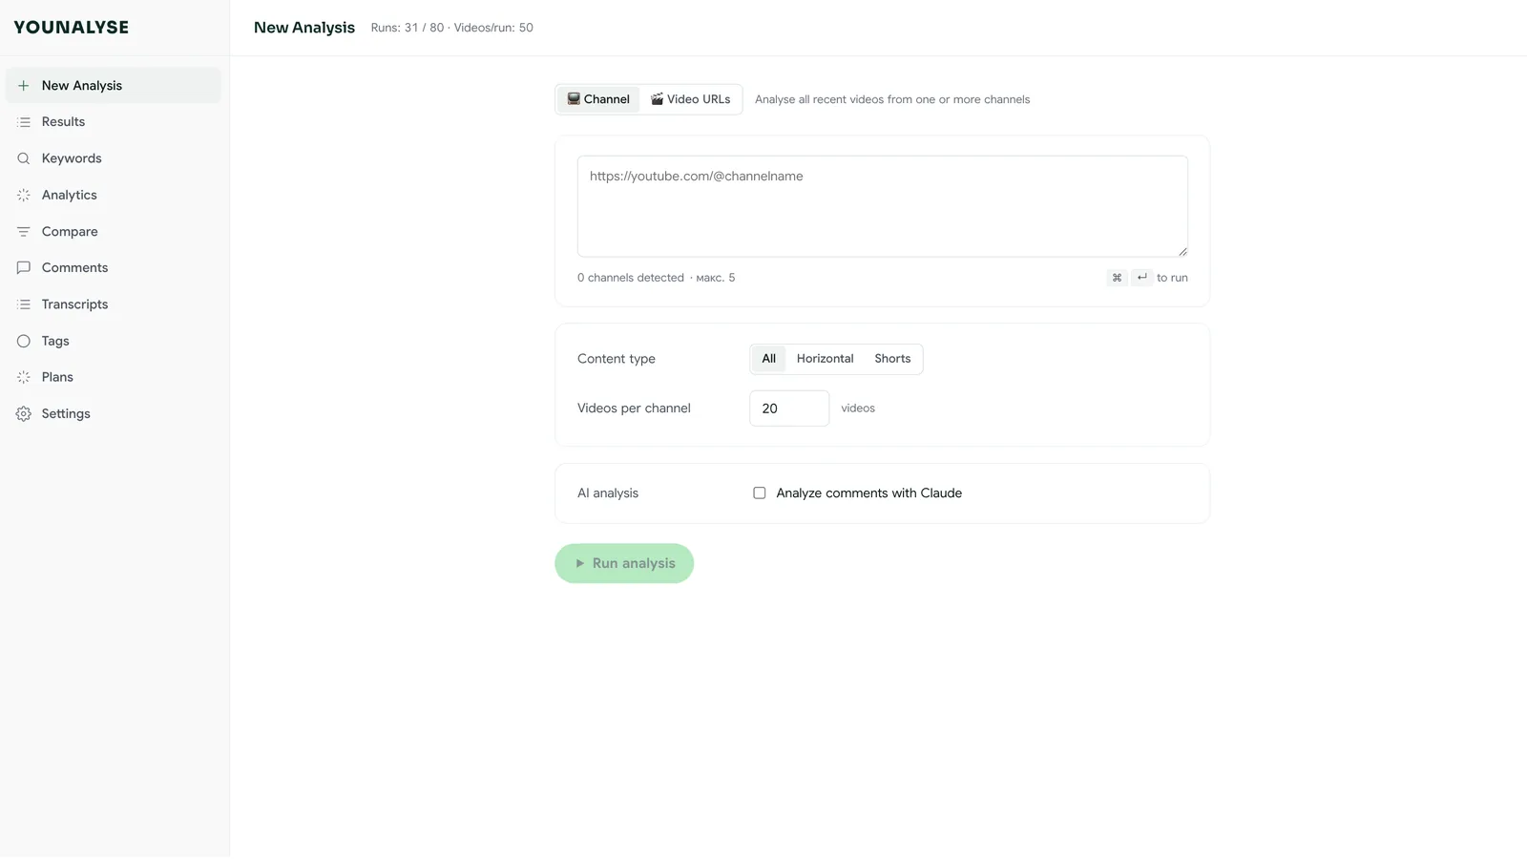Open Settings from the sidebar
Viewport: 1527px width, 859px height.
[114, 414]
